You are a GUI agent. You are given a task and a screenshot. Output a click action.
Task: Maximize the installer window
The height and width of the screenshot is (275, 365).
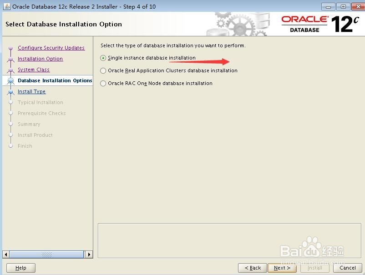[x=343, y=6]
